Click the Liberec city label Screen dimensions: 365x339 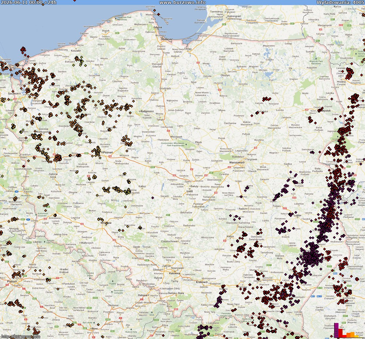click(37, 242)
